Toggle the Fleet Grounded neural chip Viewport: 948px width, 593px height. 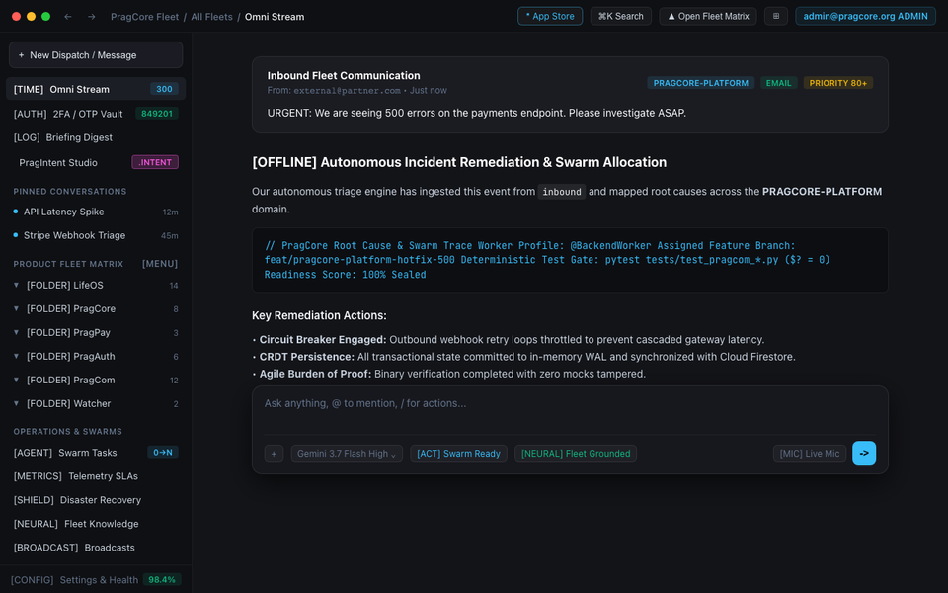click(576, 454)
